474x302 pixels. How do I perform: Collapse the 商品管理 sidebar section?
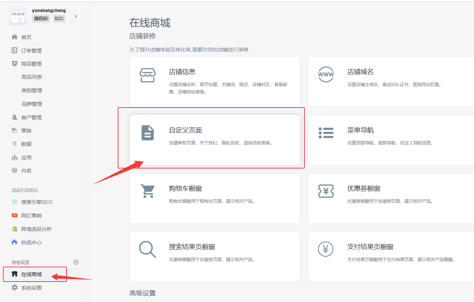31,64
